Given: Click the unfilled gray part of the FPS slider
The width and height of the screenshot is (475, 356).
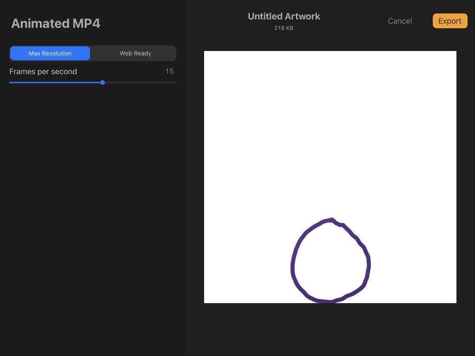Looking at the screenshot, I should 141,83.
